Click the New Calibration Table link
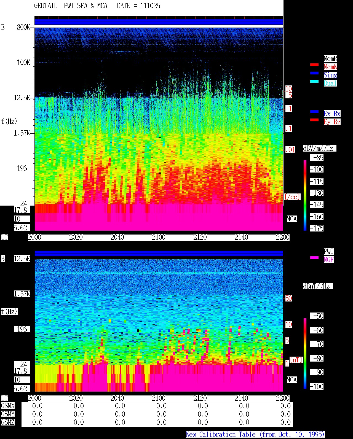The width and height of the screenshot is (353, 439). click(x=255, y=434)
